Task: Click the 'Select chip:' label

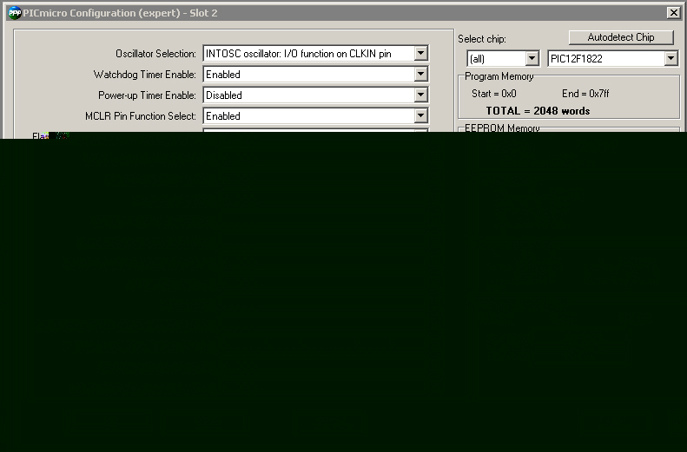Action: click(x=482, y=39)
